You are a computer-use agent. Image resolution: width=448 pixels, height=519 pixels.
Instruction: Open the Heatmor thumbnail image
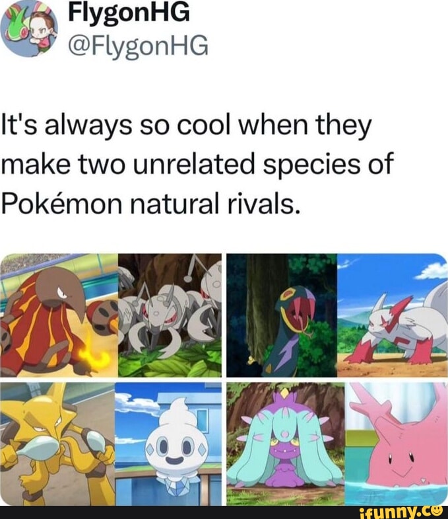(59, 315)
